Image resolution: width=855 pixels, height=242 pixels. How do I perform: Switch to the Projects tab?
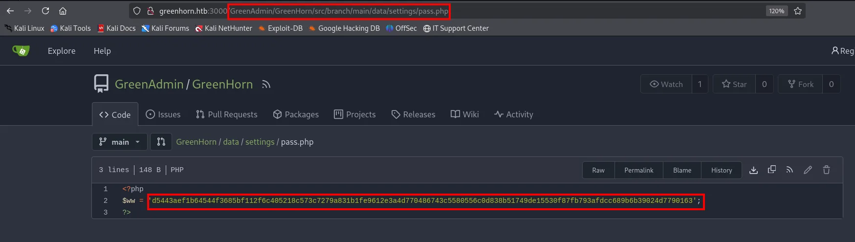(355, 114)
